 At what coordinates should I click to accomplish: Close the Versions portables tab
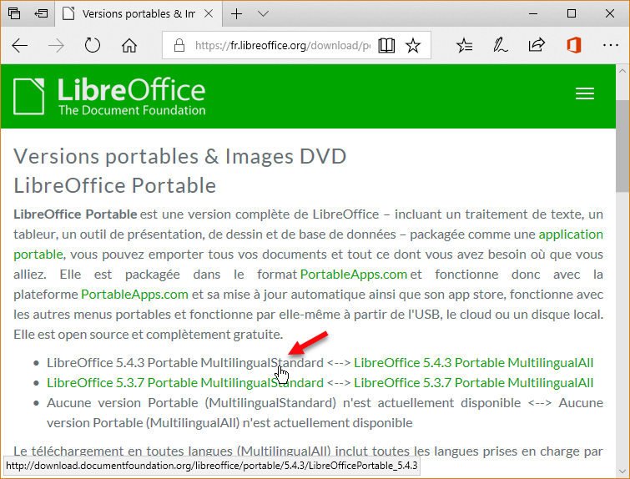point(209,13)
